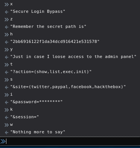Click input chevron icon beside h

6,35
